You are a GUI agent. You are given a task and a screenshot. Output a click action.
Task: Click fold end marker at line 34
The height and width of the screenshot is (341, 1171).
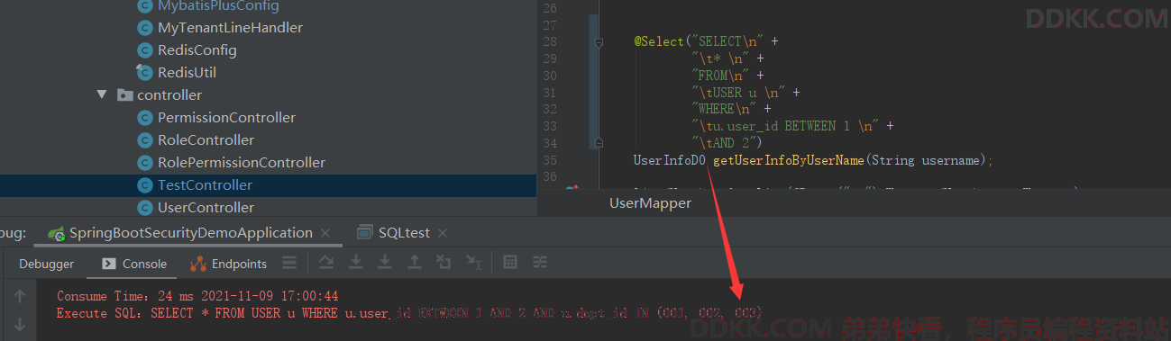coord(597,142)
